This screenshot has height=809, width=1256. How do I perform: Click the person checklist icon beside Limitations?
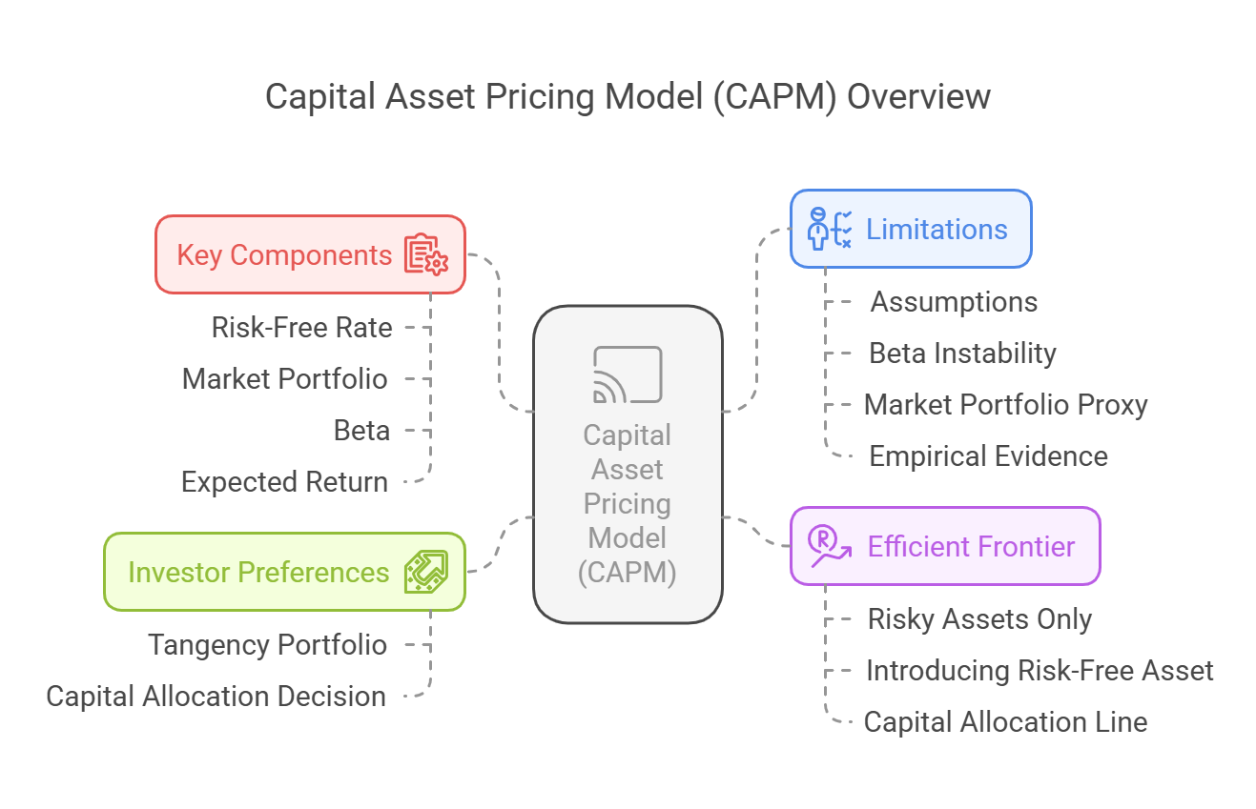[829, 229]
